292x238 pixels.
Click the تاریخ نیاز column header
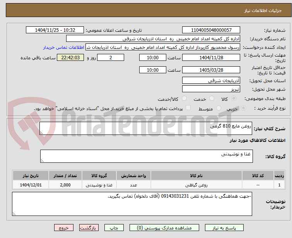point(31,176)
